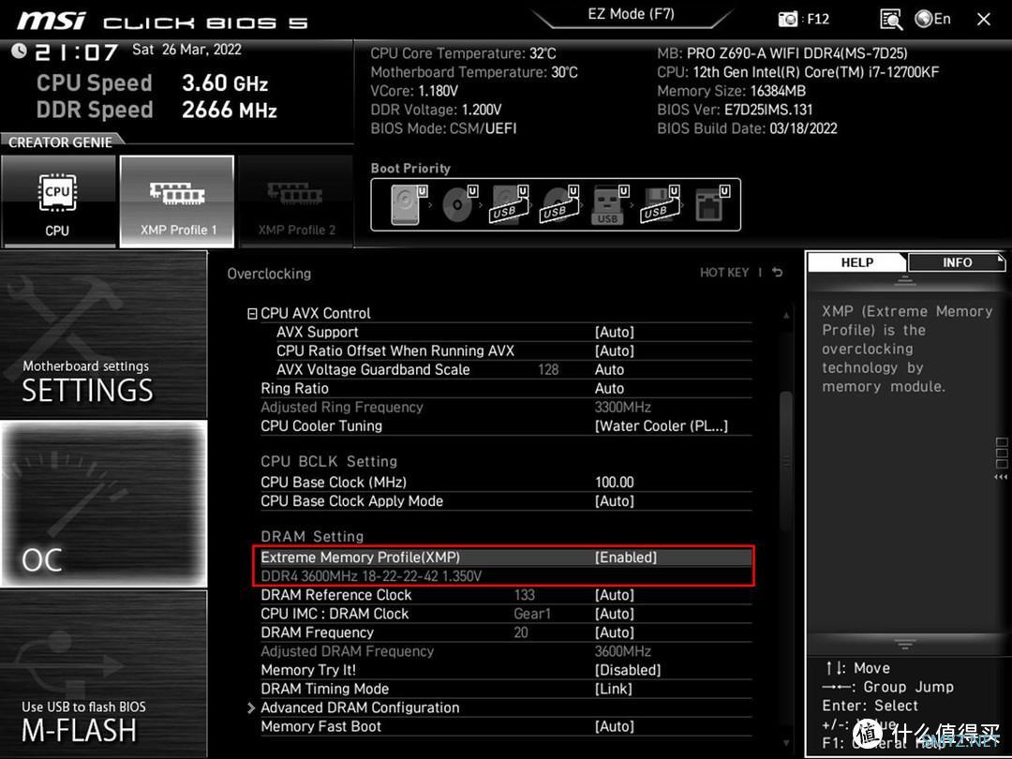
Task: Open DRAM Frequency [Auto] dropdown
Action: tap(615, 632)
